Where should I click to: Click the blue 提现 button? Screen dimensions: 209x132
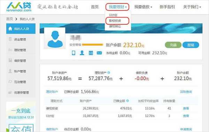point(191,45)
